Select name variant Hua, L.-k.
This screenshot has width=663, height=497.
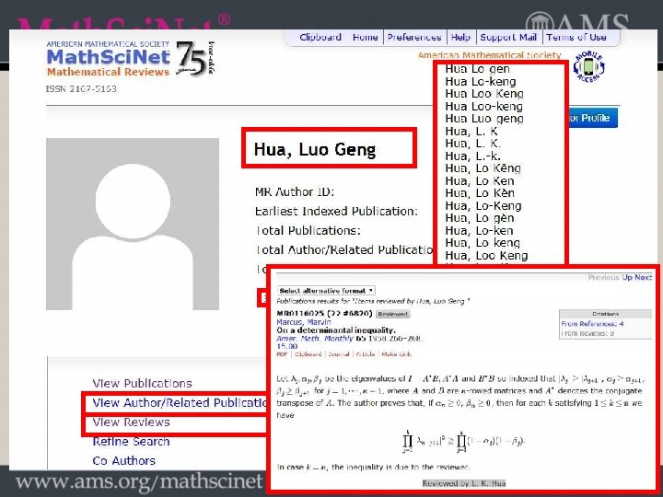[x=472, y=156]
